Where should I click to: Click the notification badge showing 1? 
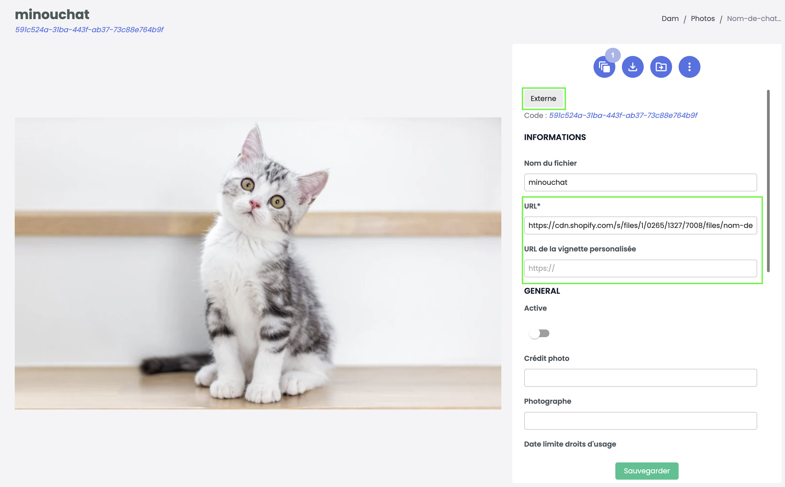pyautogui.click(x=613, y=55)
